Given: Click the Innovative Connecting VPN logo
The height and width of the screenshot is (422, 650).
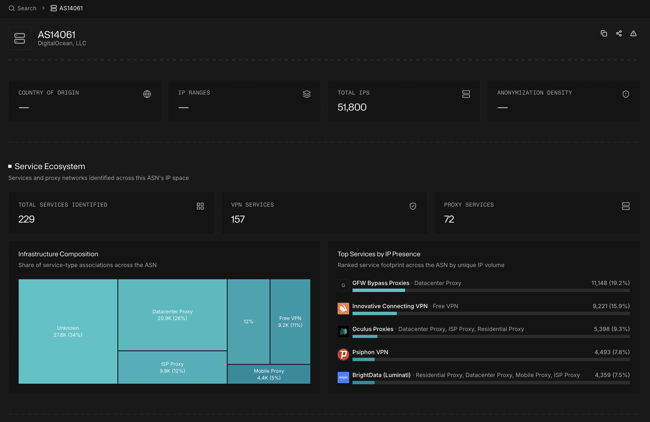Looking at the screenshot, I should click(343, 308).
